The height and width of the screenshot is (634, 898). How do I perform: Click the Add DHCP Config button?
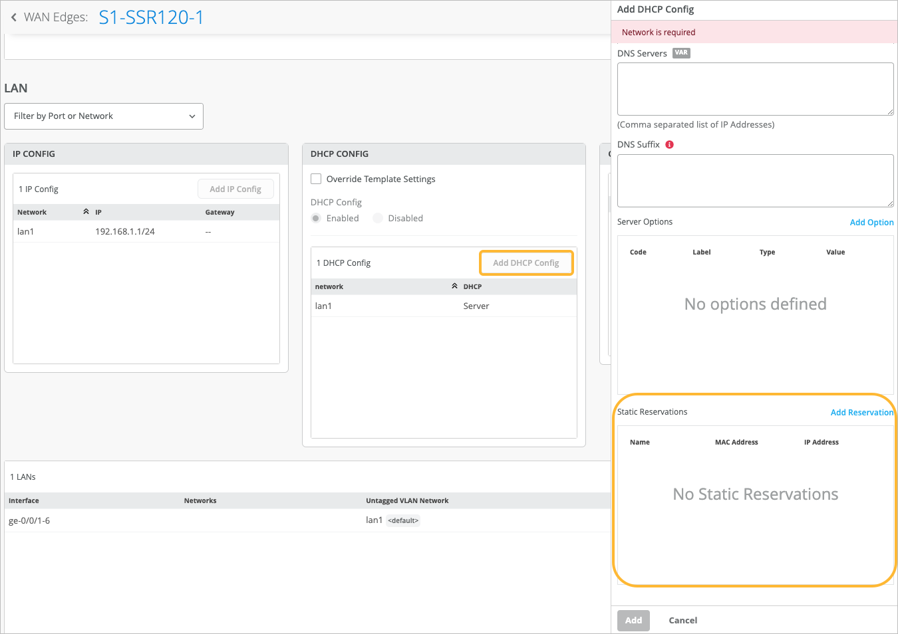click(x=525, y=263)
